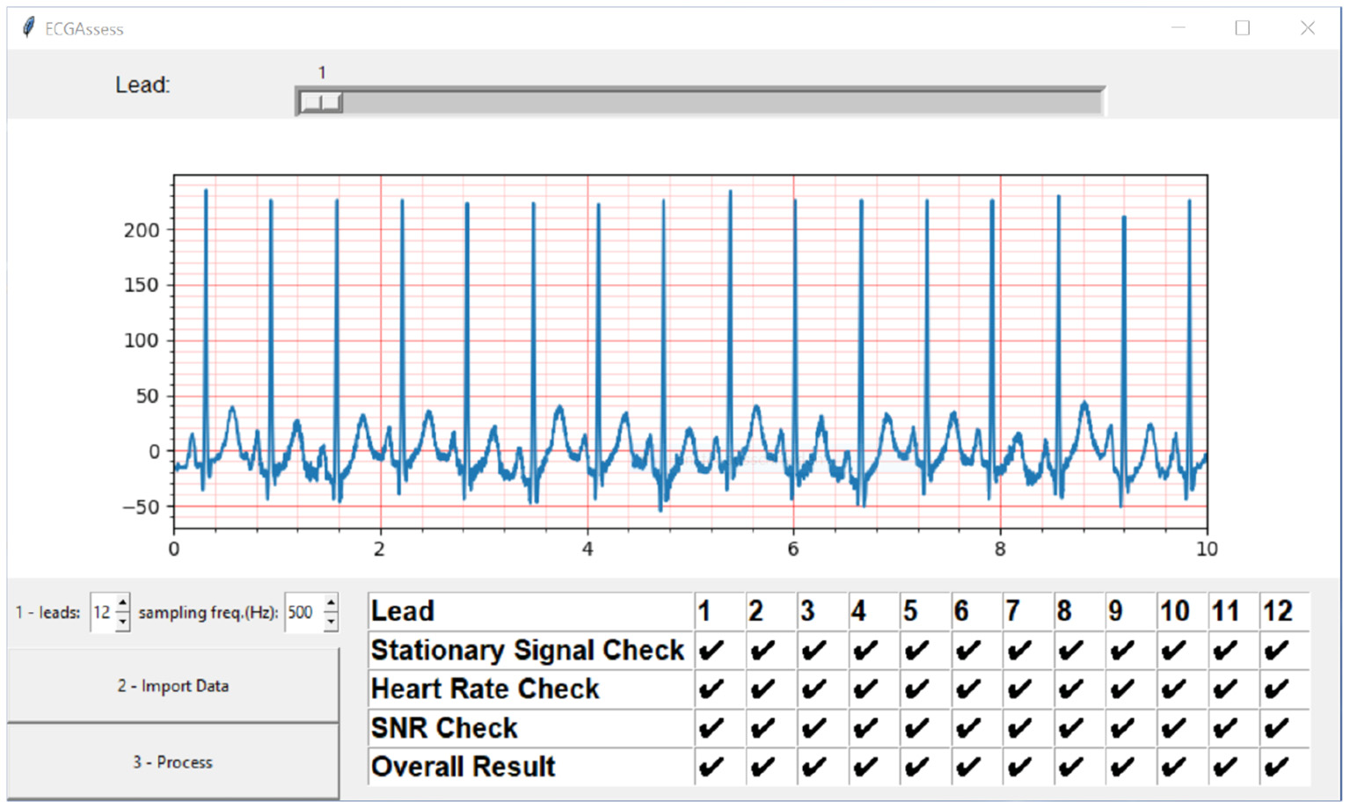Click the Overall Result checkmark for lead 8

click(1070, 767)
